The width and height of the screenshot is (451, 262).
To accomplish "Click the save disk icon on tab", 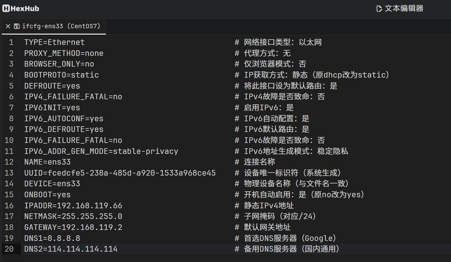I will coord(17,26).
